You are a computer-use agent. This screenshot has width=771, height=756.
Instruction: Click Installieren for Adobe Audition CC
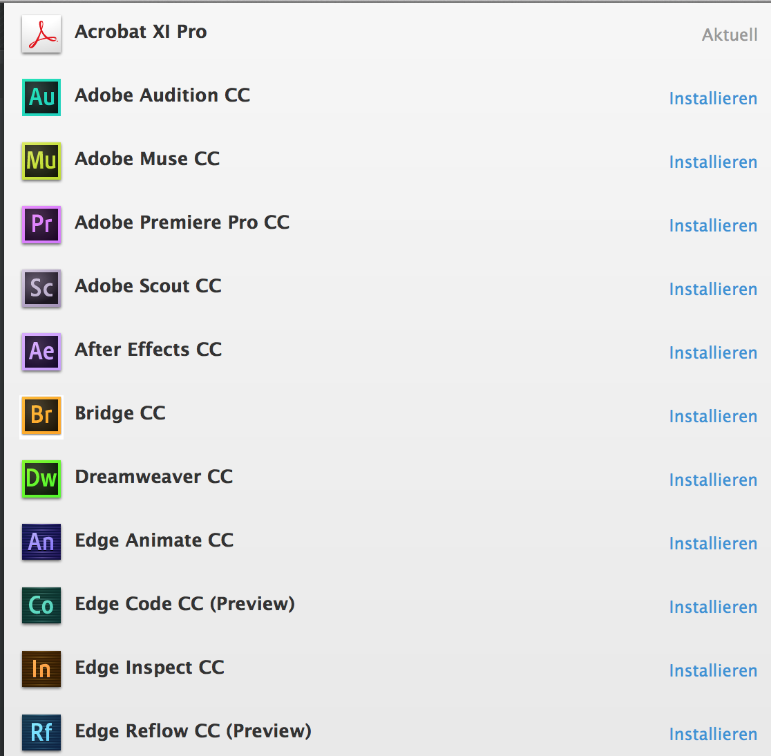pos(713,99)
